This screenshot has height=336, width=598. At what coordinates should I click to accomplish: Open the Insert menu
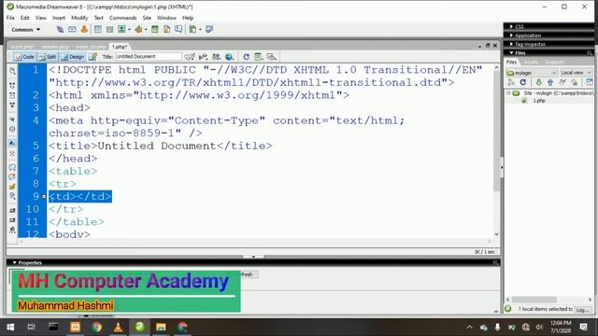tap(59, 18)
